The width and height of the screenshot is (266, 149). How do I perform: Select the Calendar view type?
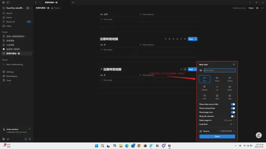click(205, 88)
